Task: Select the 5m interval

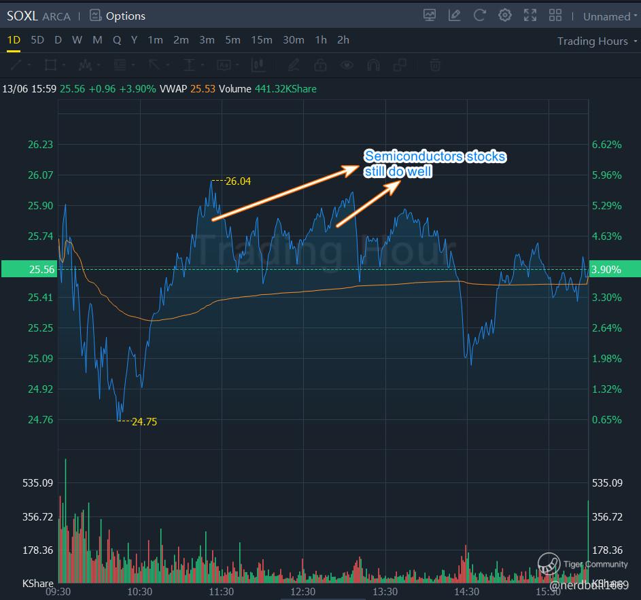Action: click(x=233, y=40)
